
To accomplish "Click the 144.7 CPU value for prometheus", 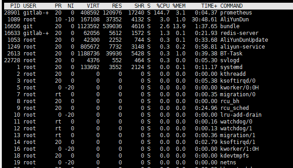I will (162, 13).
